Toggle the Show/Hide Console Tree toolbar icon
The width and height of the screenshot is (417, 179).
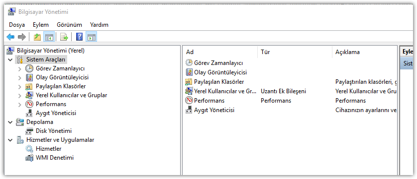pyautogui.click(x=49, y=37)
